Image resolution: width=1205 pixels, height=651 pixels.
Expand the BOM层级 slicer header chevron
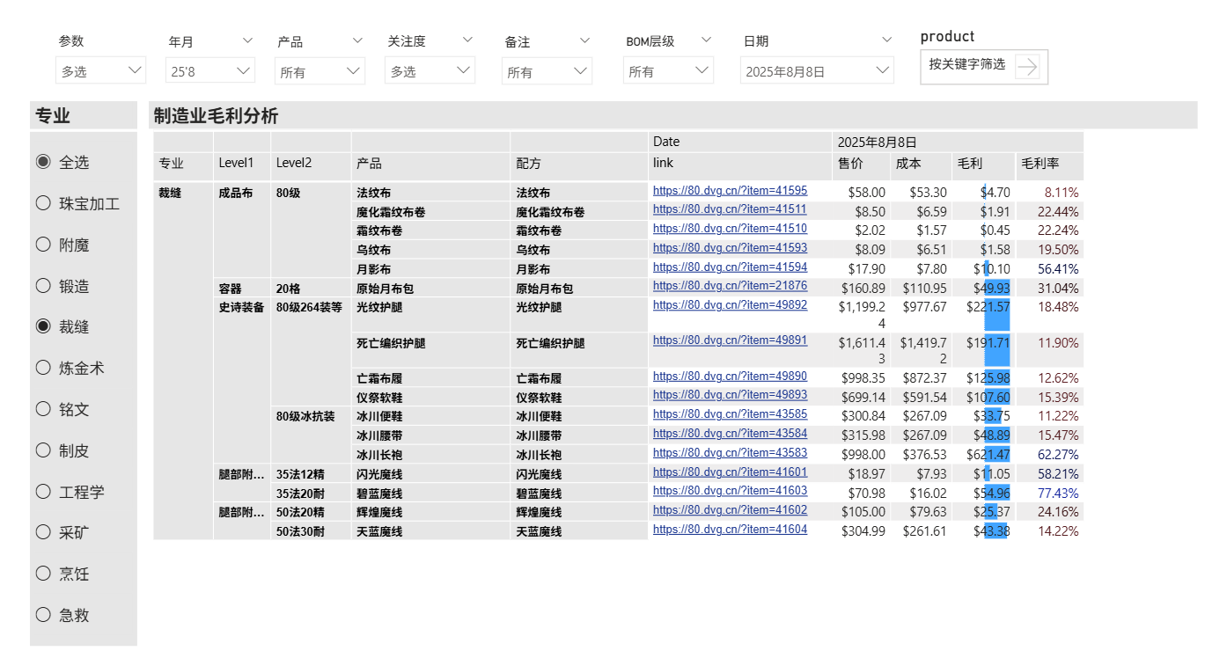706,40
